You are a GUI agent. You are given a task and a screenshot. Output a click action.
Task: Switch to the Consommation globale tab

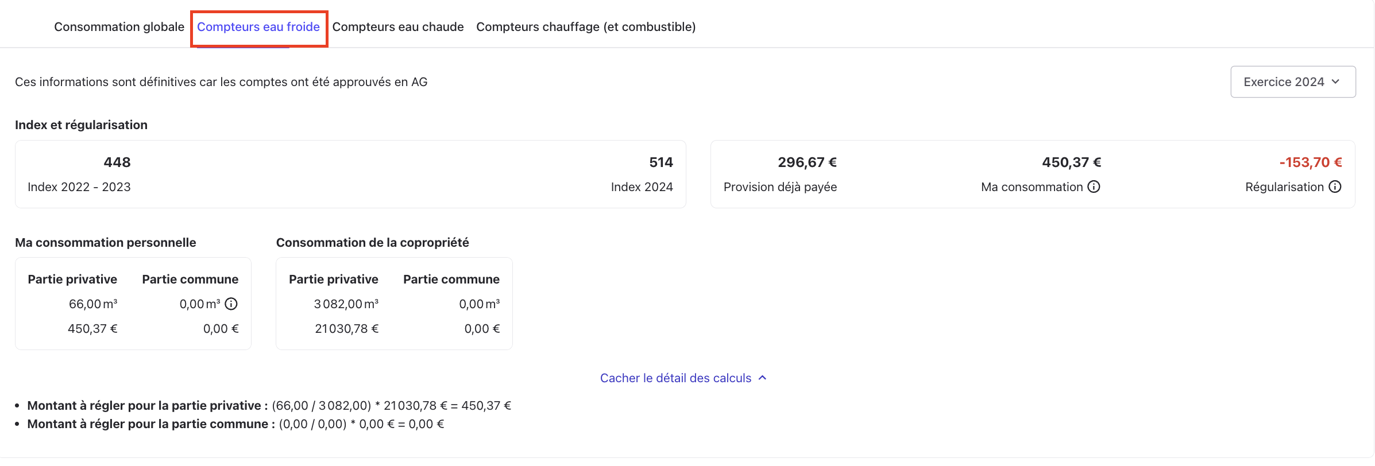(x=119, y=27)
